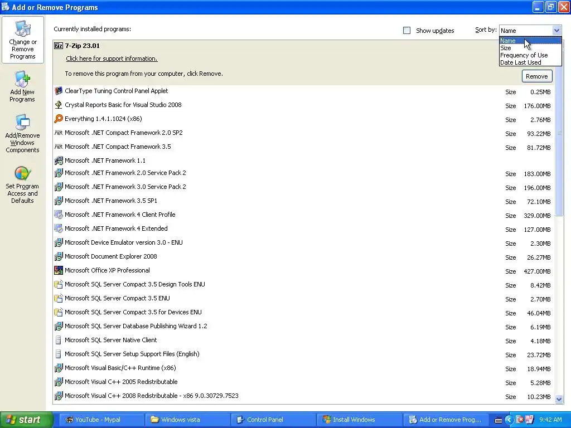Click the taskbar clock showing 9:42 AM
The height and width of the screenshot is (428, 571).
point(550,420)
